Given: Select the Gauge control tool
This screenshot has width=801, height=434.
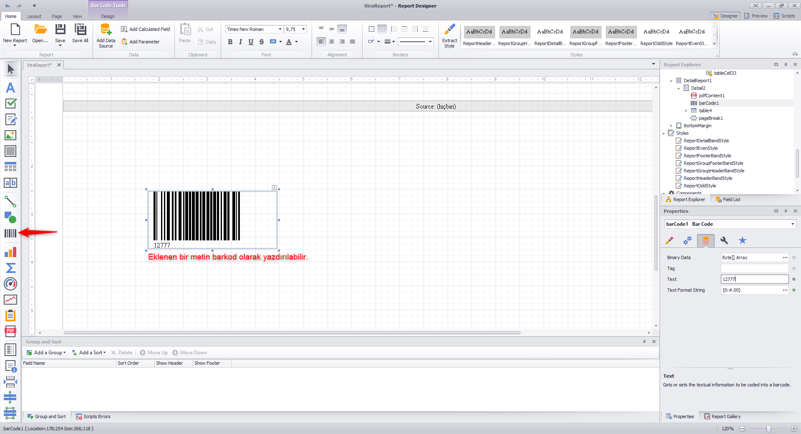Looking at the screenshot, I should [x=10, y=284].
